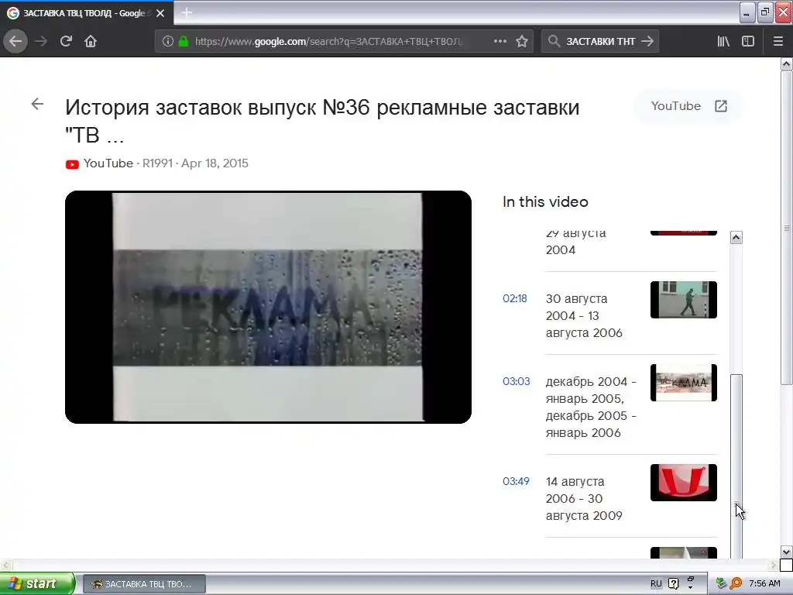Focus the ЗАСТАВКИ ТНТ search field
The image size is (793, 595).
click(x=600, y=41)
